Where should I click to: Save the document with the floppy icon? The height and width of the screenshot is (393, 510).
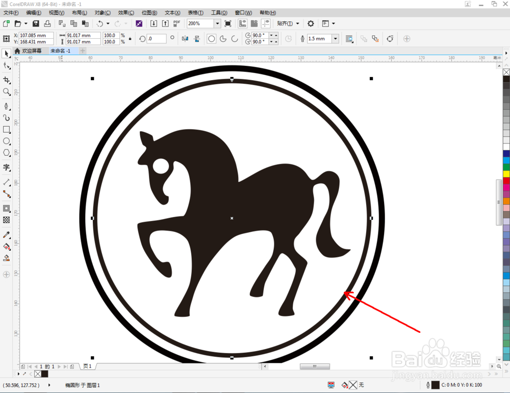(36, 23)
